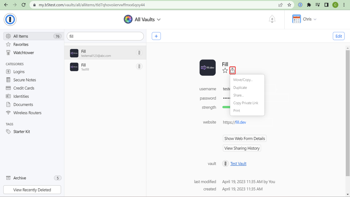This screenshot has width=350, height=197.
Task: Open Watchtower in the sidebar
Action: (23, 53)
